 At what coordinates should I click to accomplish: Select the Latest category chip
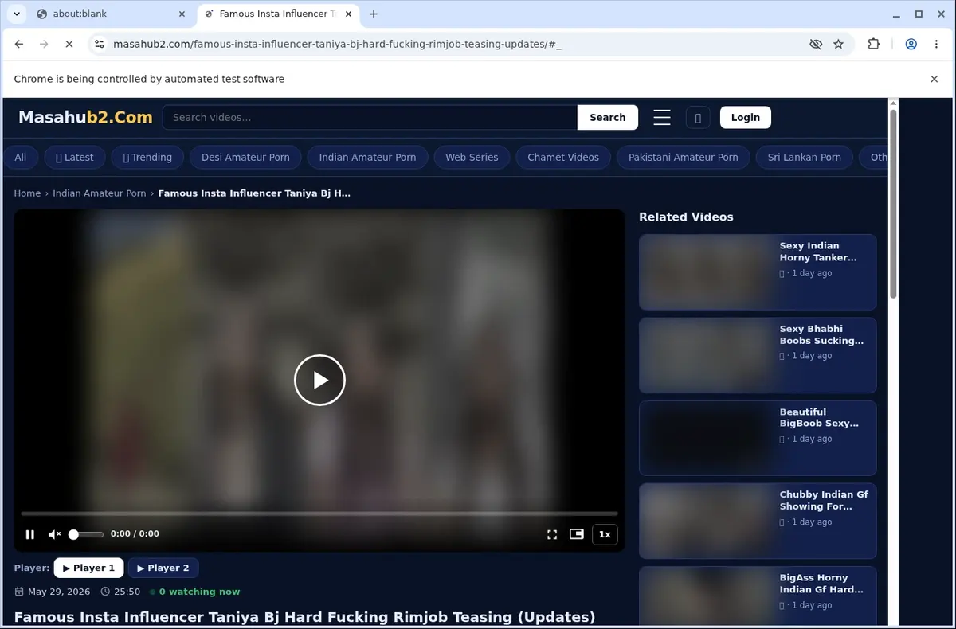point(75,158)
